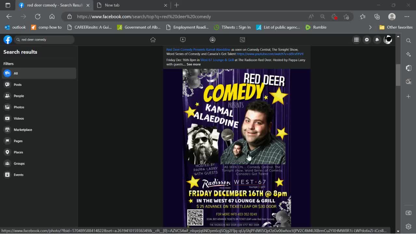Open Edge sidebar Discover sparkle icon
416x234 pixels.
point(409,54)
